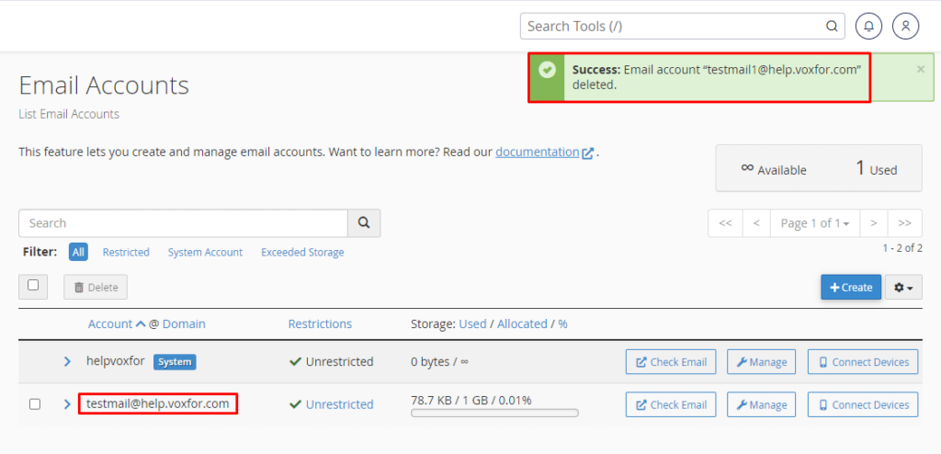Screen dimensions: 941x454
Task: Click the testmail storage usage progress bar
Action: [494, 414]
